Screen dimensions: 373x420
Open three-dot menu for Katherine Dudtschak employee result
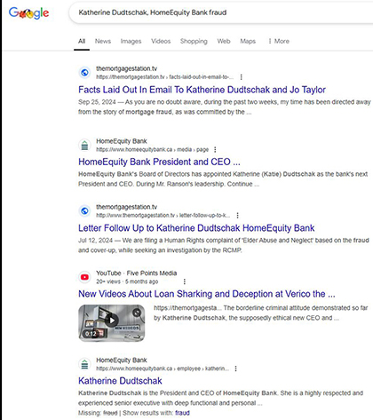click(x=235, y=368)
